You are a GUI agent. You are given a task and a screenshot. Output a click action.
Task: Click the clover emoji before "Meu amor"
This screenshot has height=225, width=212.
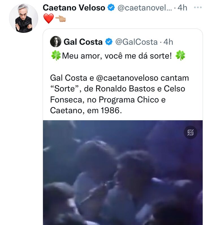56,55
